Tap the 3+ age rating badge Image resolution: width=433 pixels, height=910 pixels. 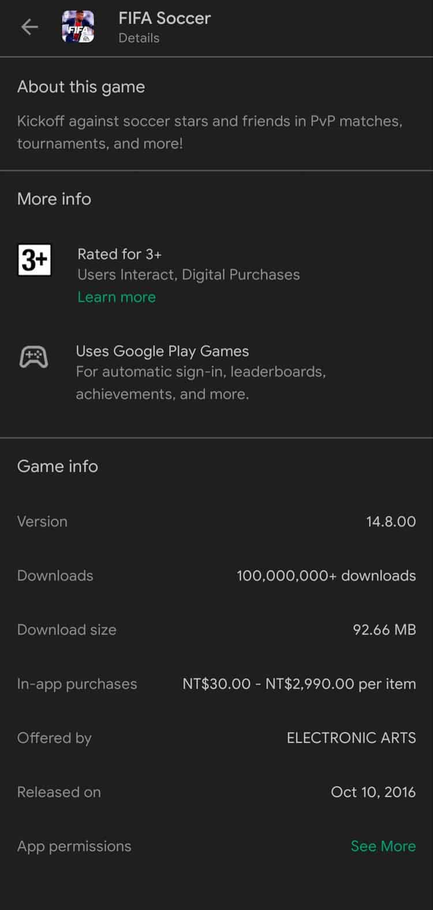34,260
